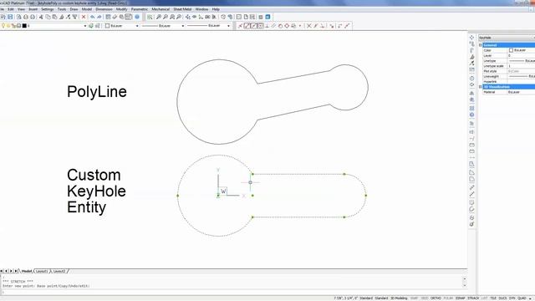The width and height of the screenshot is (535, 301).
Task: Click the first snap toolbar icon
Action: coord(240,26)
